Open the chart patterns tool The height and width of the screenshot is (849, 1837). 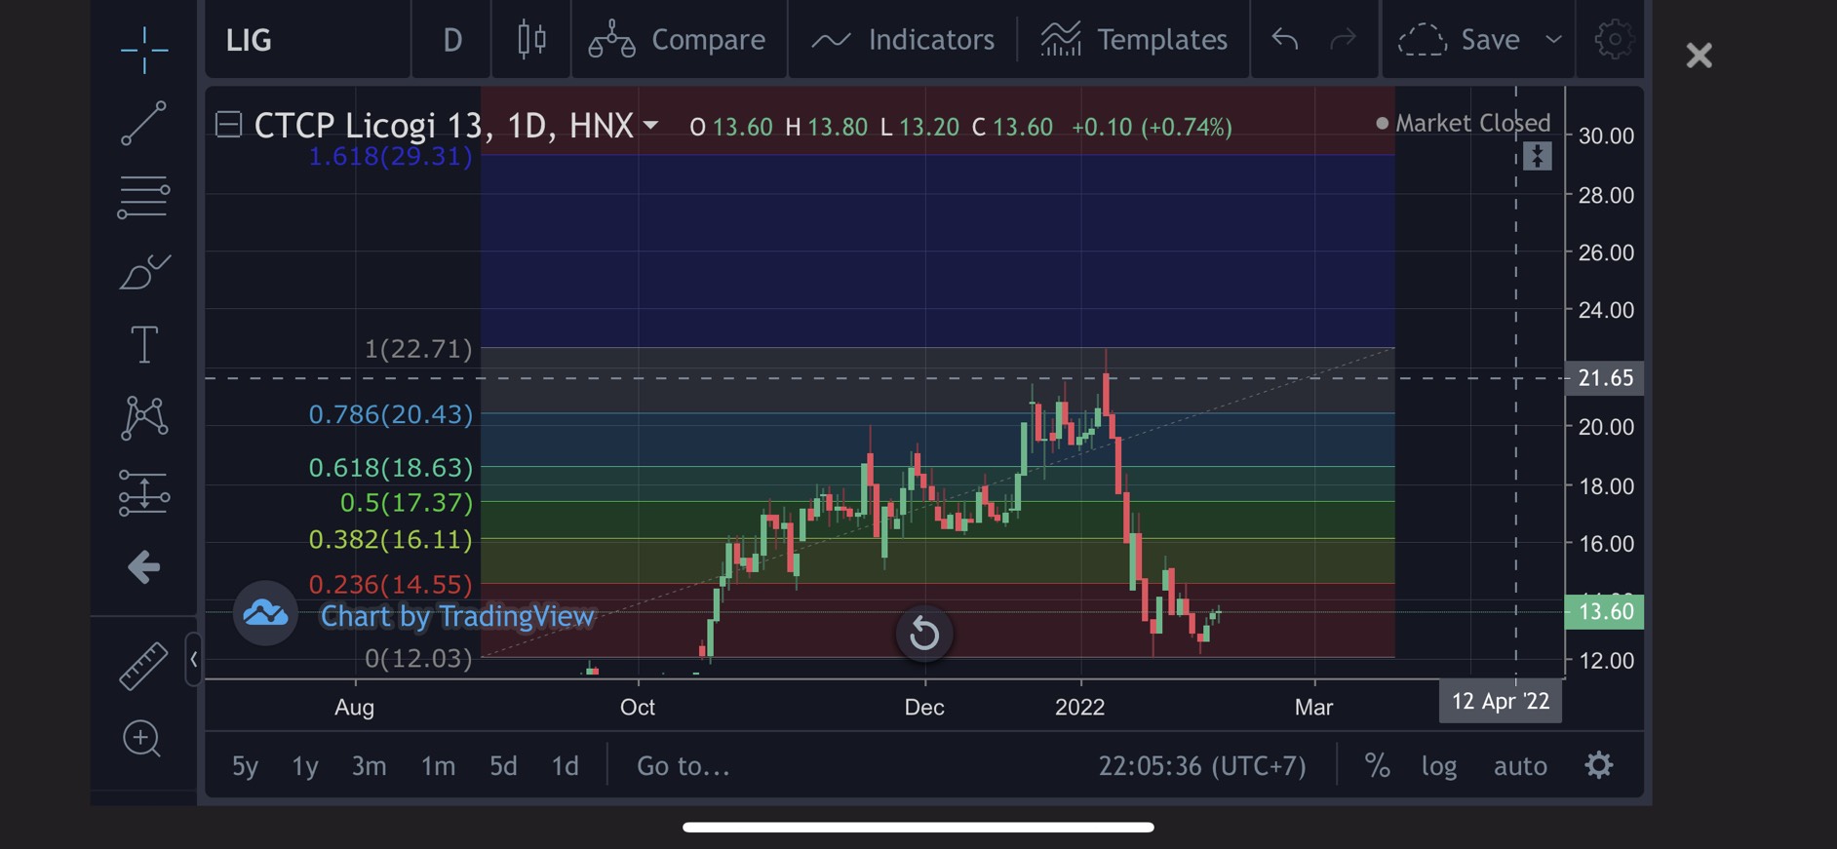[x=144, y=418]
